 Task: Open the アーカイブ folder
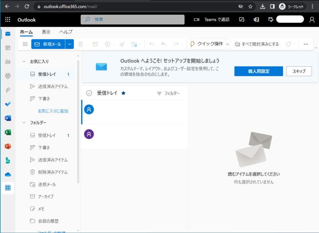click(45, 197)
